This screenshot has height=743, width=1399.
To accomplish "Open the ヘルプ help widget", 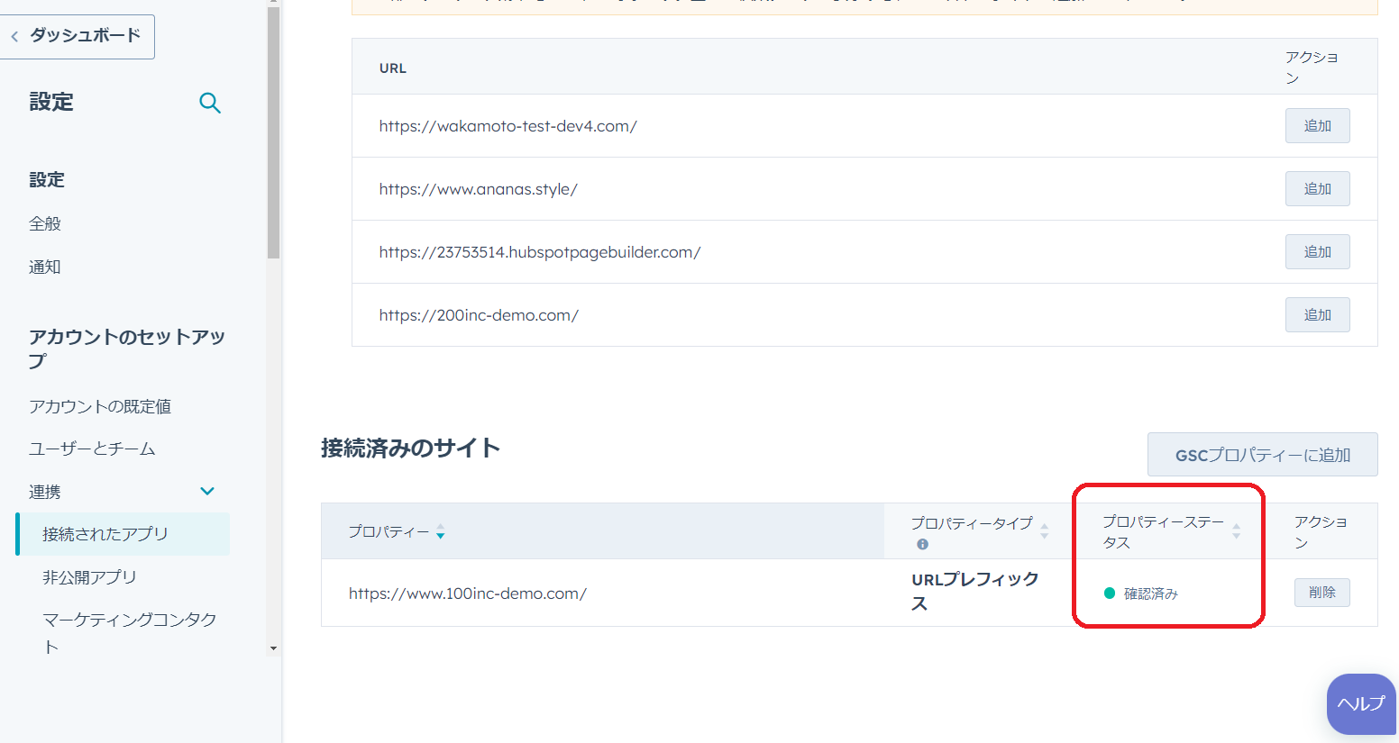I will 1361,703.
